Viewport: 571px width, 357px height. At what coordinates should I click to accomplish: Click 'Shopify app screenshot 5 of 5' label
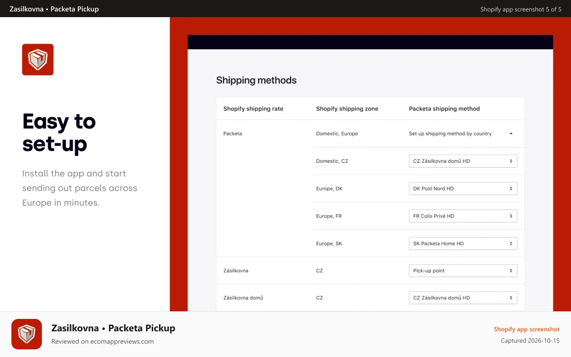click(x=521, y=9)
